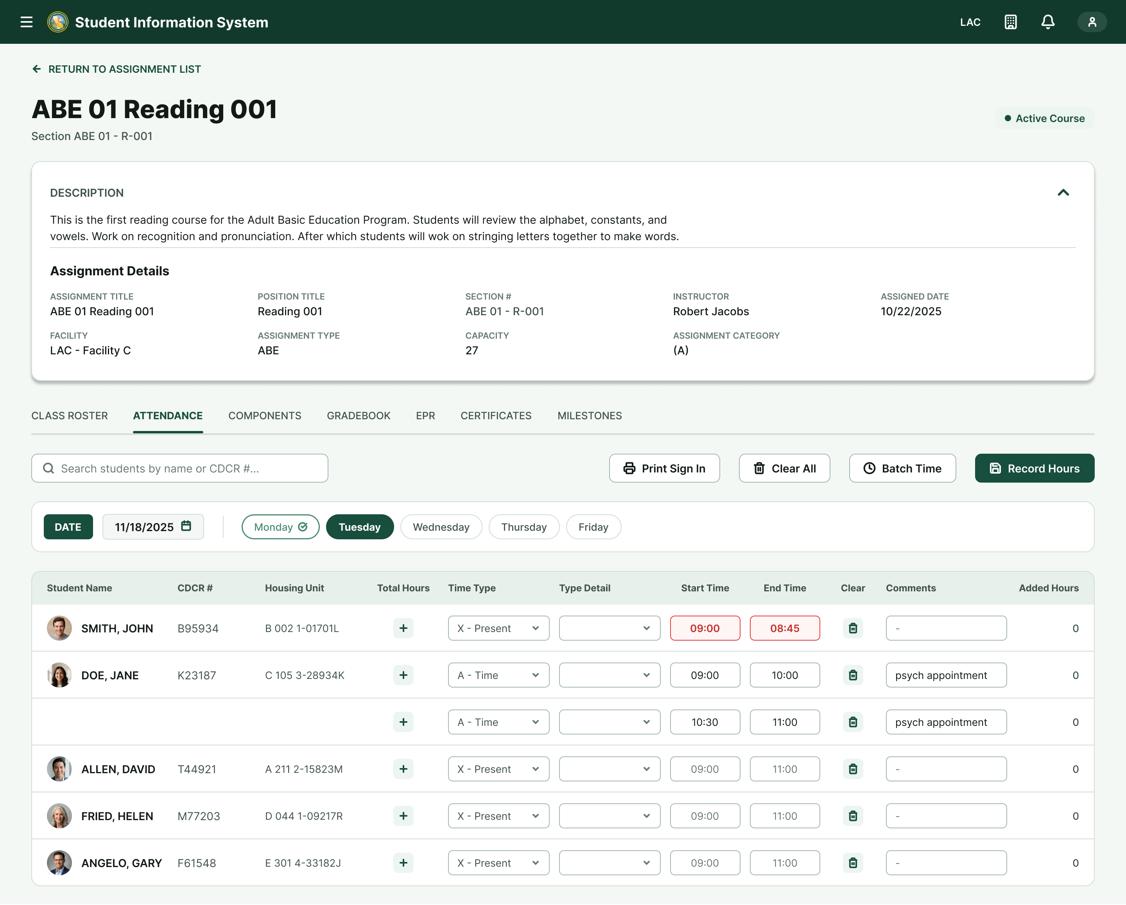Open the notifications bell

(x=1048, y=22)
